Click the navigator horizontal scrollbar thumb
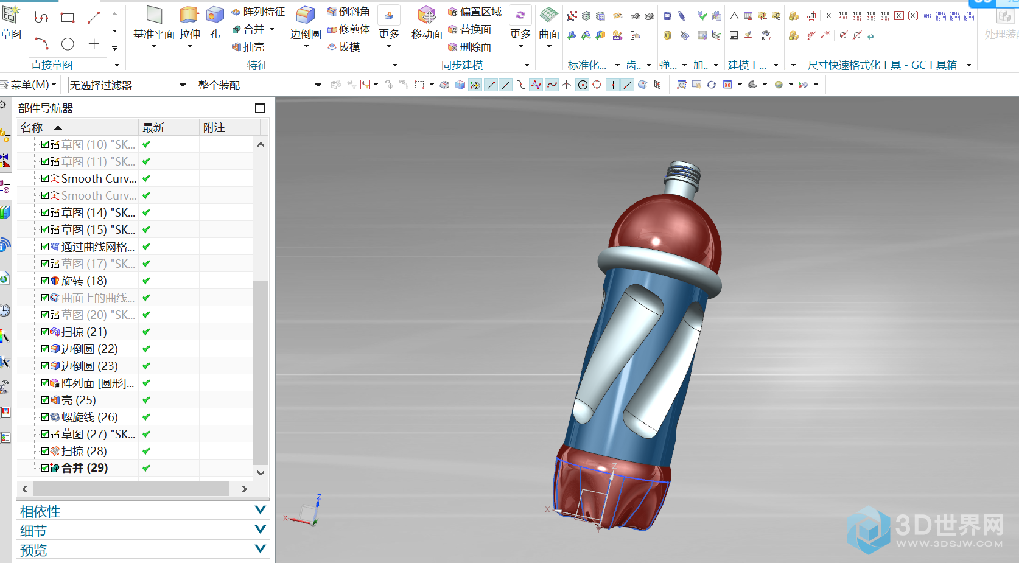 [x=131, y=489]
